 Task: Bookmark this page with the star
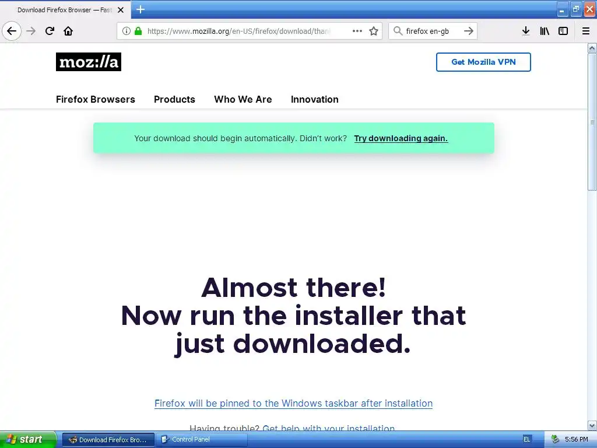(374, 31)
